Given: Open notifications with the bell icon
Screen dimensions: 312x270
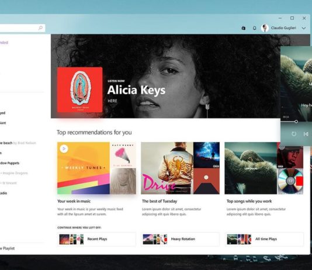Looking at the screenshot, I should 254,28.
